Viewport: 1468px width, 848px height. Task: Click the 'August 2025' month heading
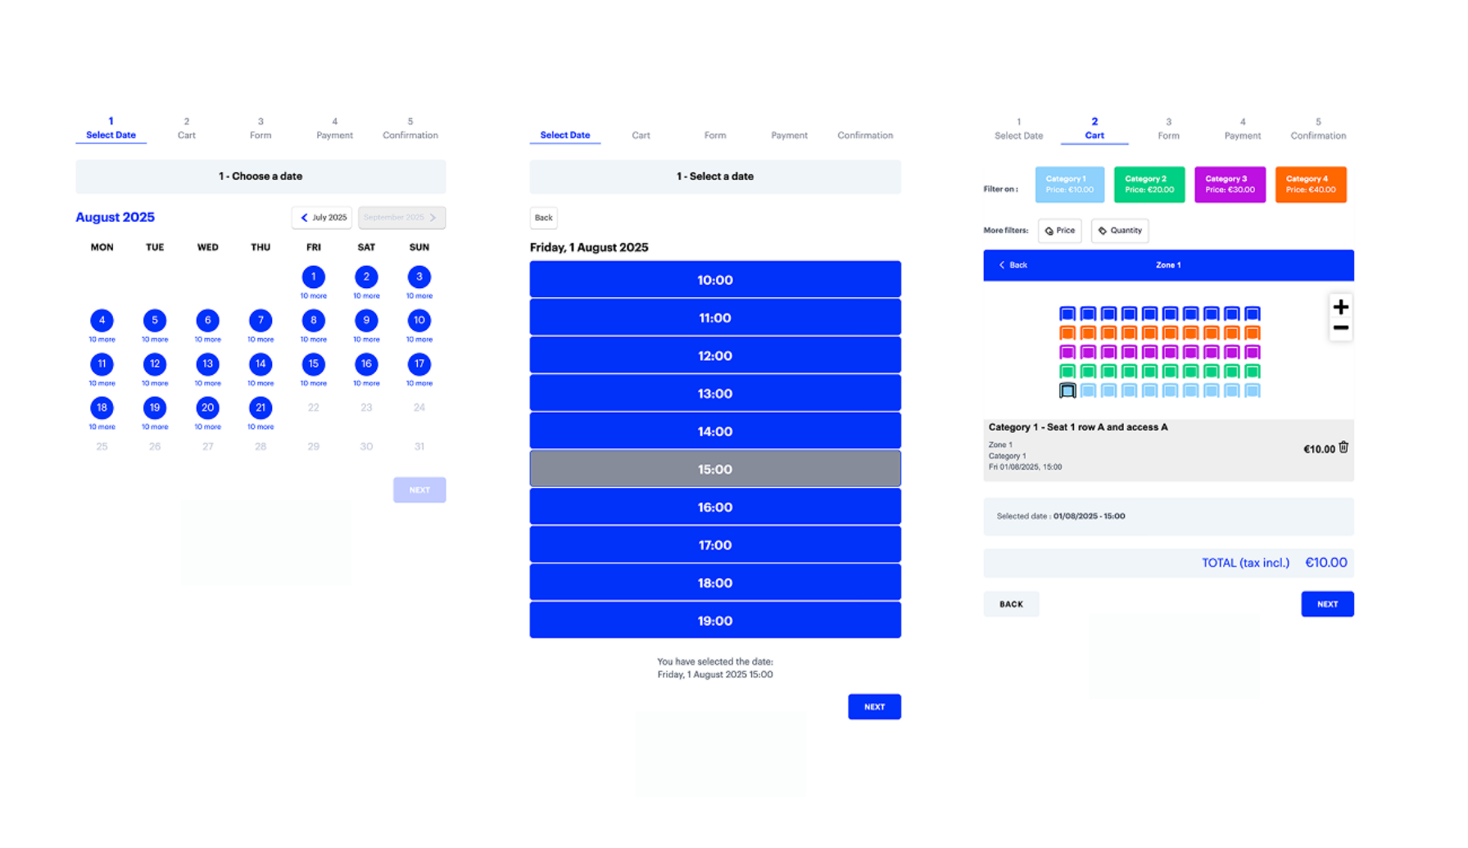tap(115, 217)
